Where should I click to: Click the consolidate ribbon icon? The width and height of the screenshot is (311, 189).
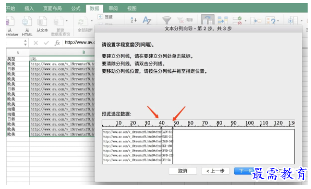pyautogui.click(x=256, y=21)
